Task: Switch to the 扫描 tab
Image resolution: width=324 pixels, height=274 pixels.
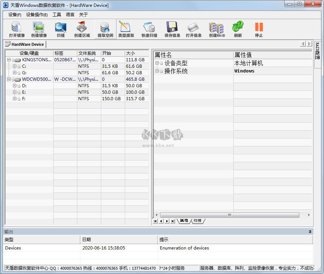Action: click(x=197, y=221)
